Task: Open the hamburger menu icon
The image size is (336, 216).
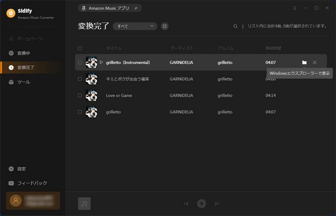Action: click(295, 8)
